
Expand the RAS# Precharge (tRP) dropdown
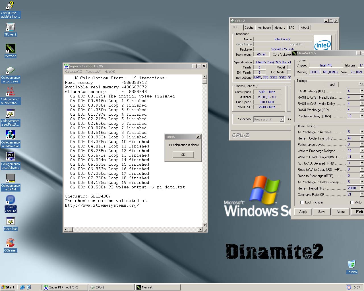click(x=362, y=110)
